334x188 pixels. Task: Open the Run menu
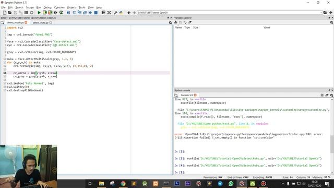click(x=39, y=7)
